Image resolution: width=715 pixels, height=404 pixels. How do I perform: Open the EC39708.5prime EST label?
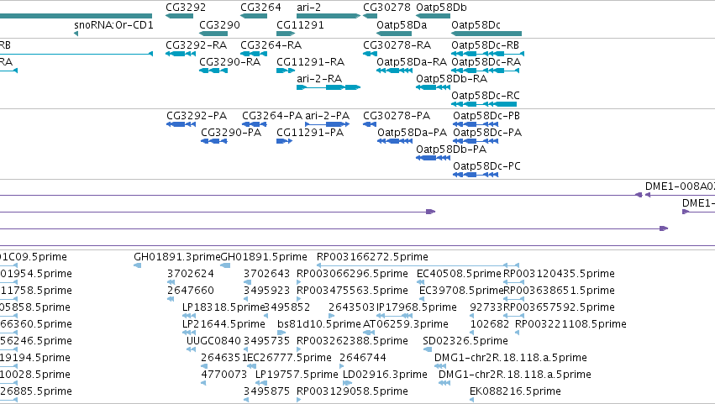coord(461,291)
